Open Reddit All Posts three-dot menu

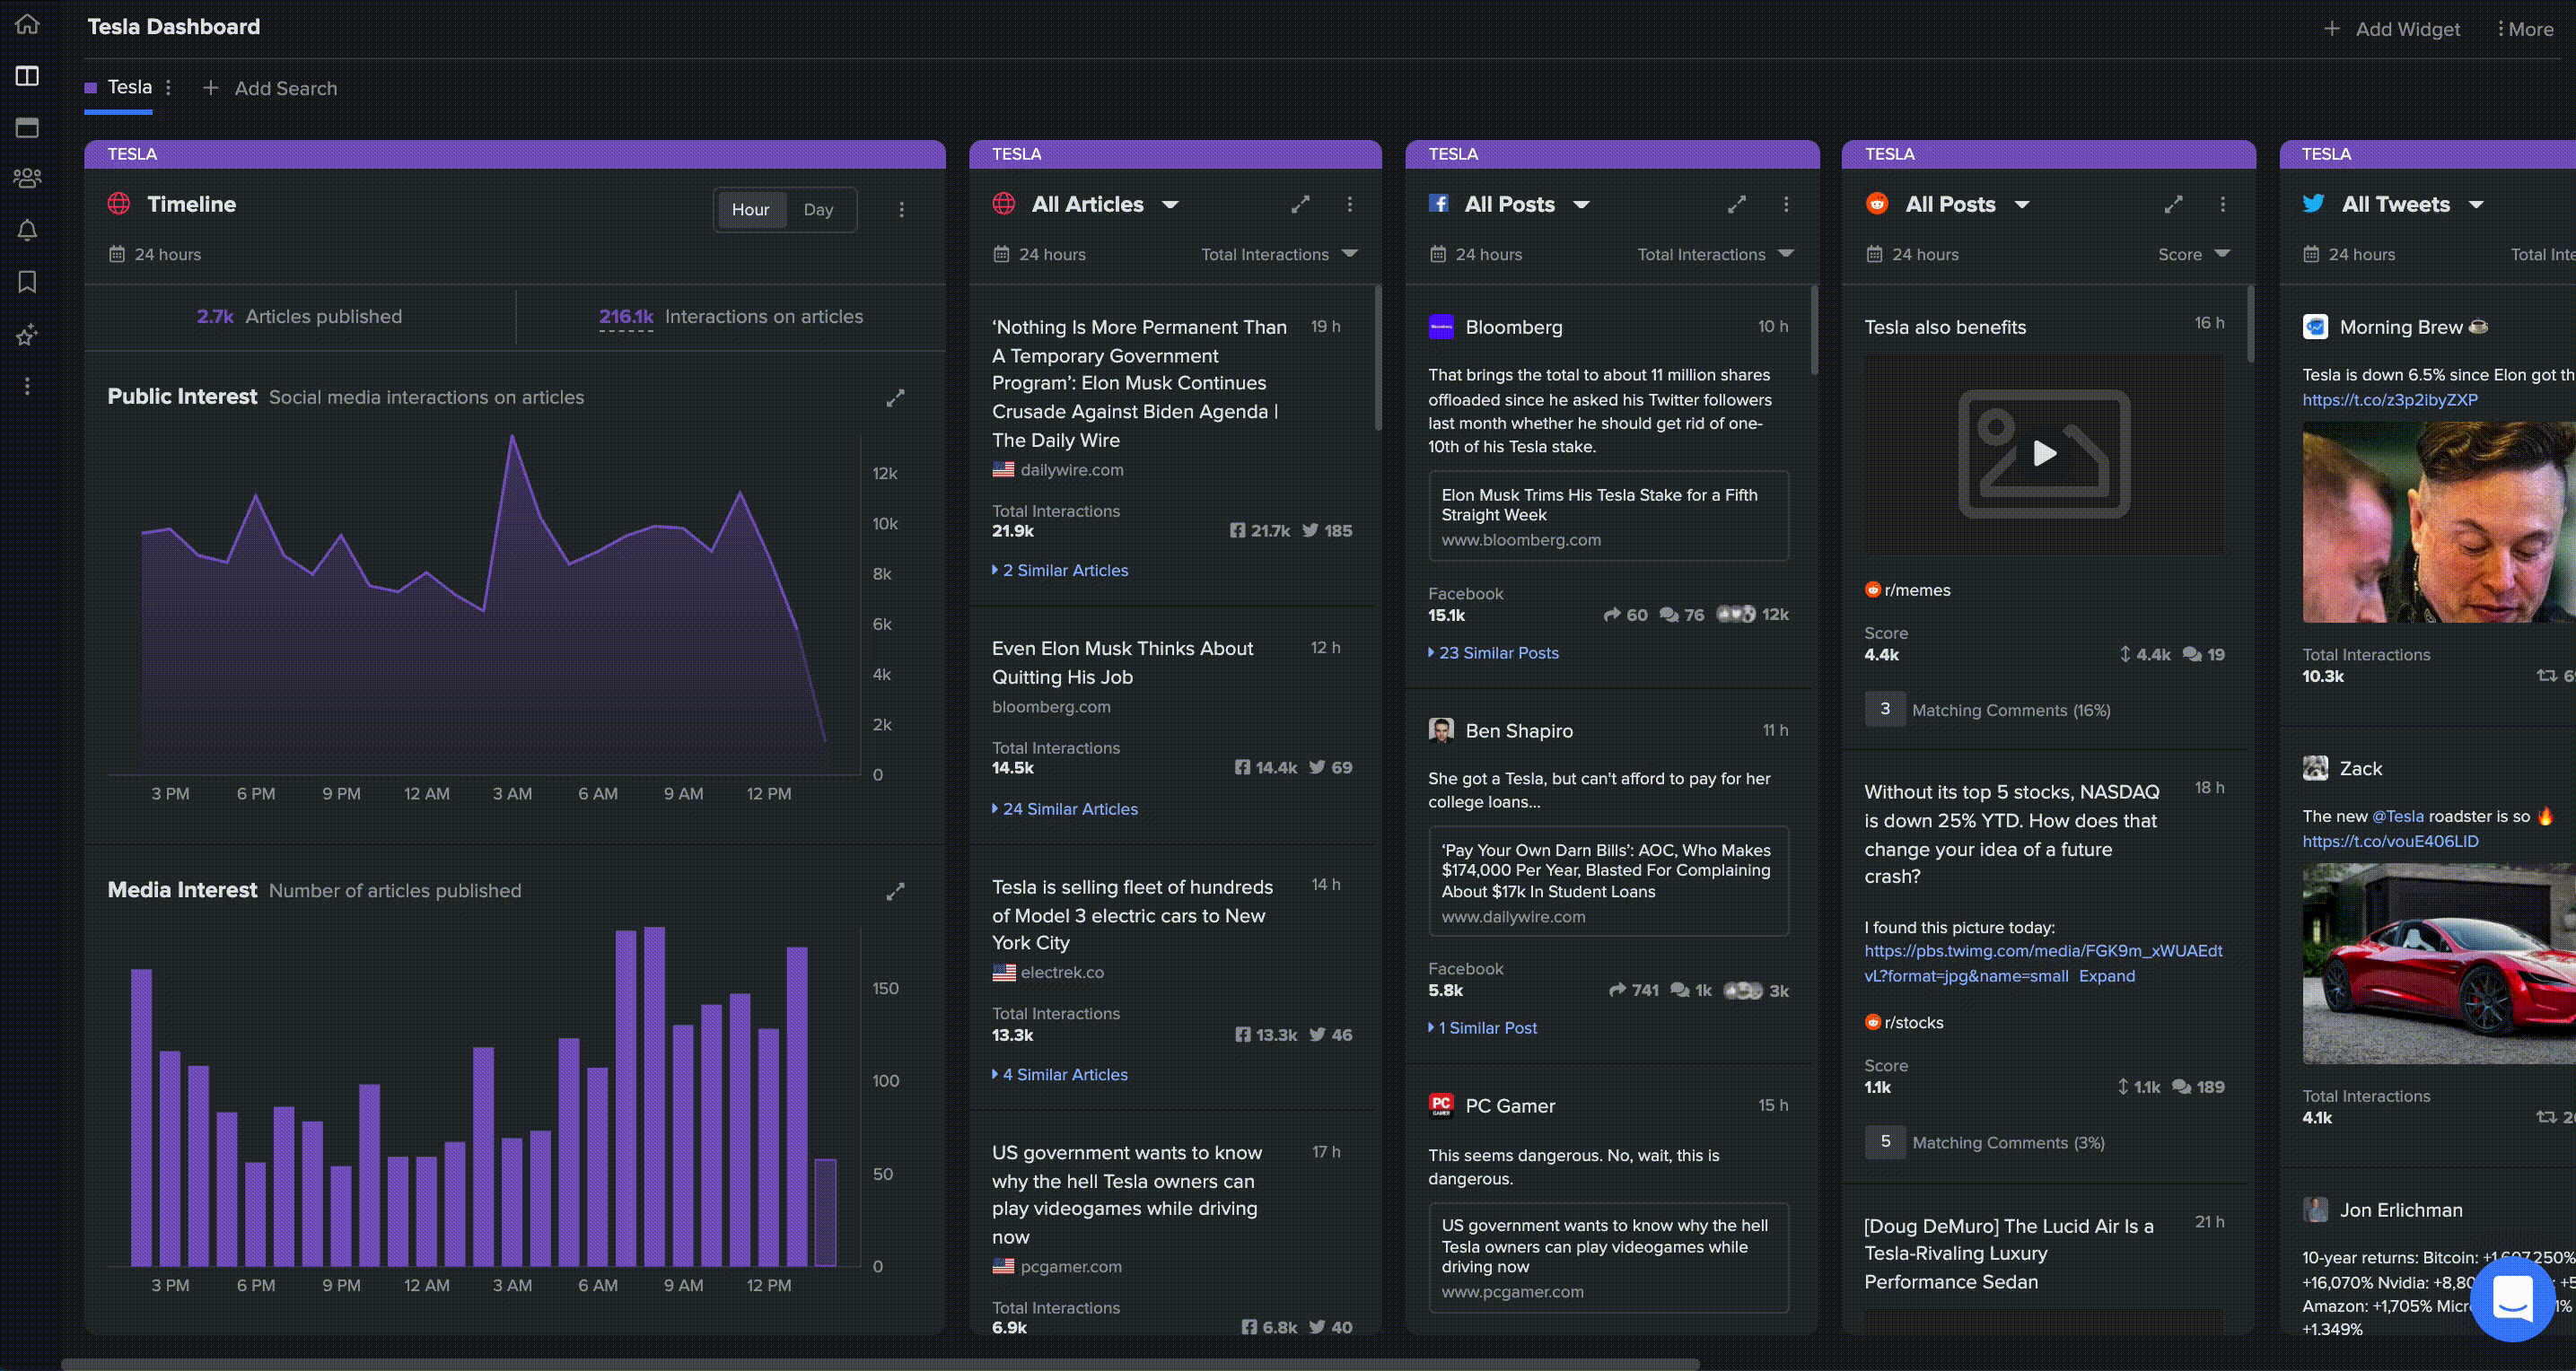[2222, 204]
